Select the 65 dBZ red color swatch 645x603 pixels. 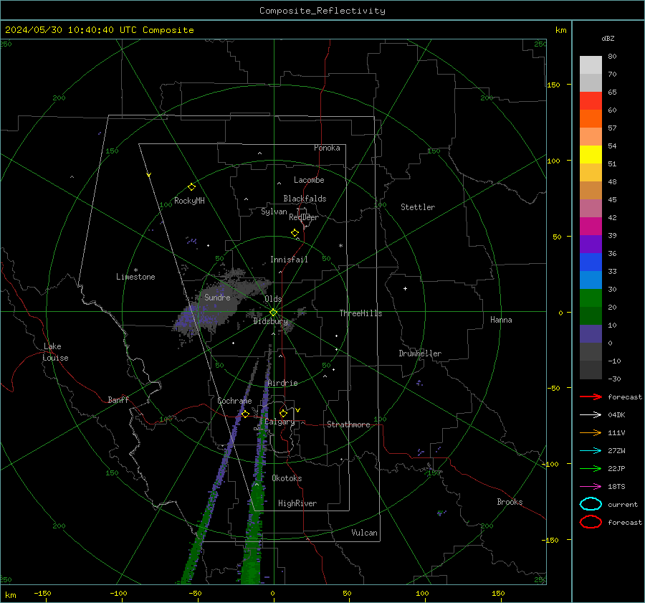pos(591,100)
